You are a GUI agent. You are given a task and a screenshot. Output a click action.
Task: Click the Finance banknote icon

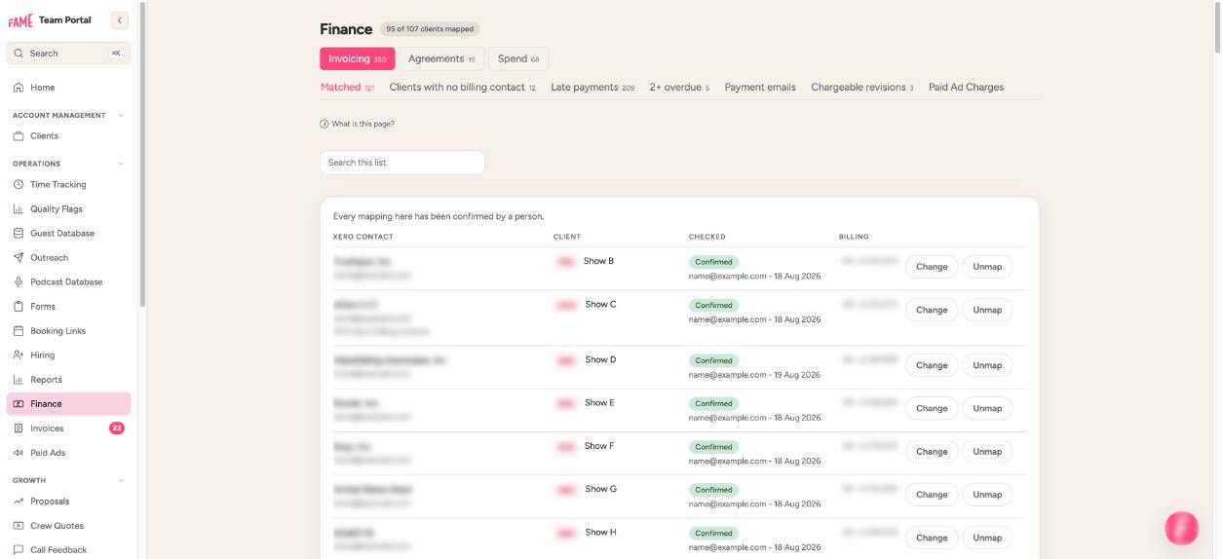pos(18,404)
